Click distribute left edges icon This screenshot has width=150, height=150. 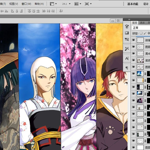click(x=44, y=11)
